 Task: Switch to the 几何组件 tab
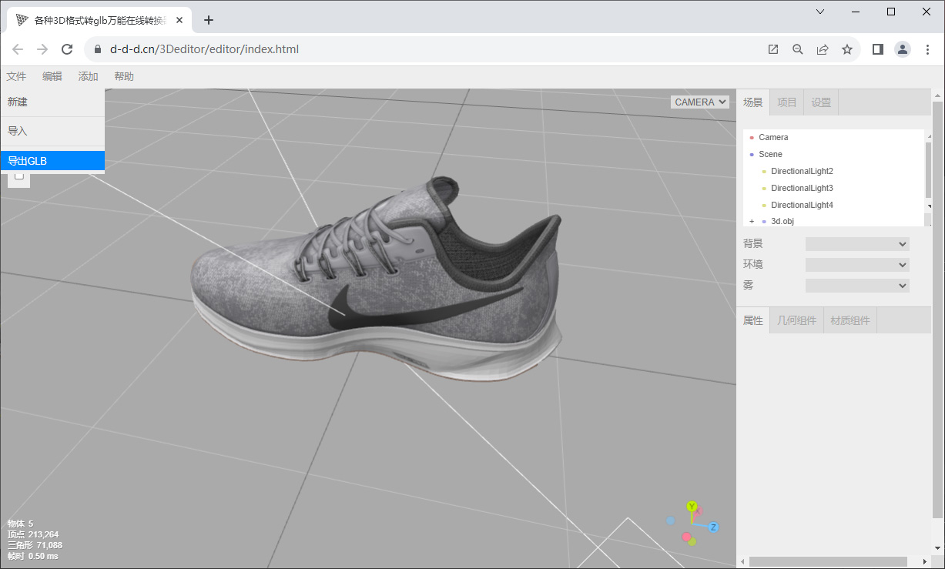click(x=796, y=320)
